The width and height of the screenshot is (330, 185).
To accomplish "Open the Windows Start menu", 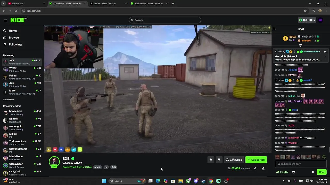I will point(104,181).
